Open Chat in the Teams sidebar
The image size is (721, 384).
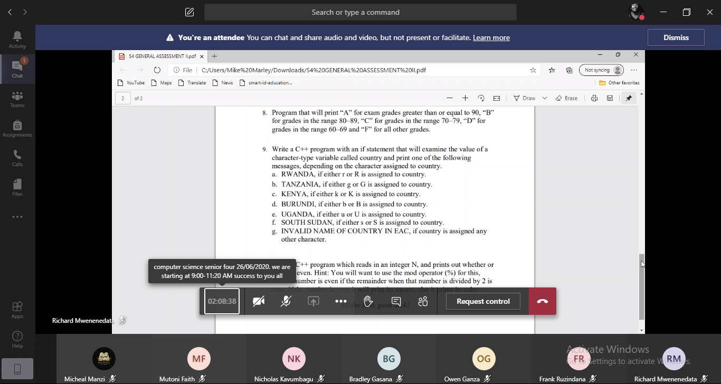pyautogui.click(x=17, y=69)
